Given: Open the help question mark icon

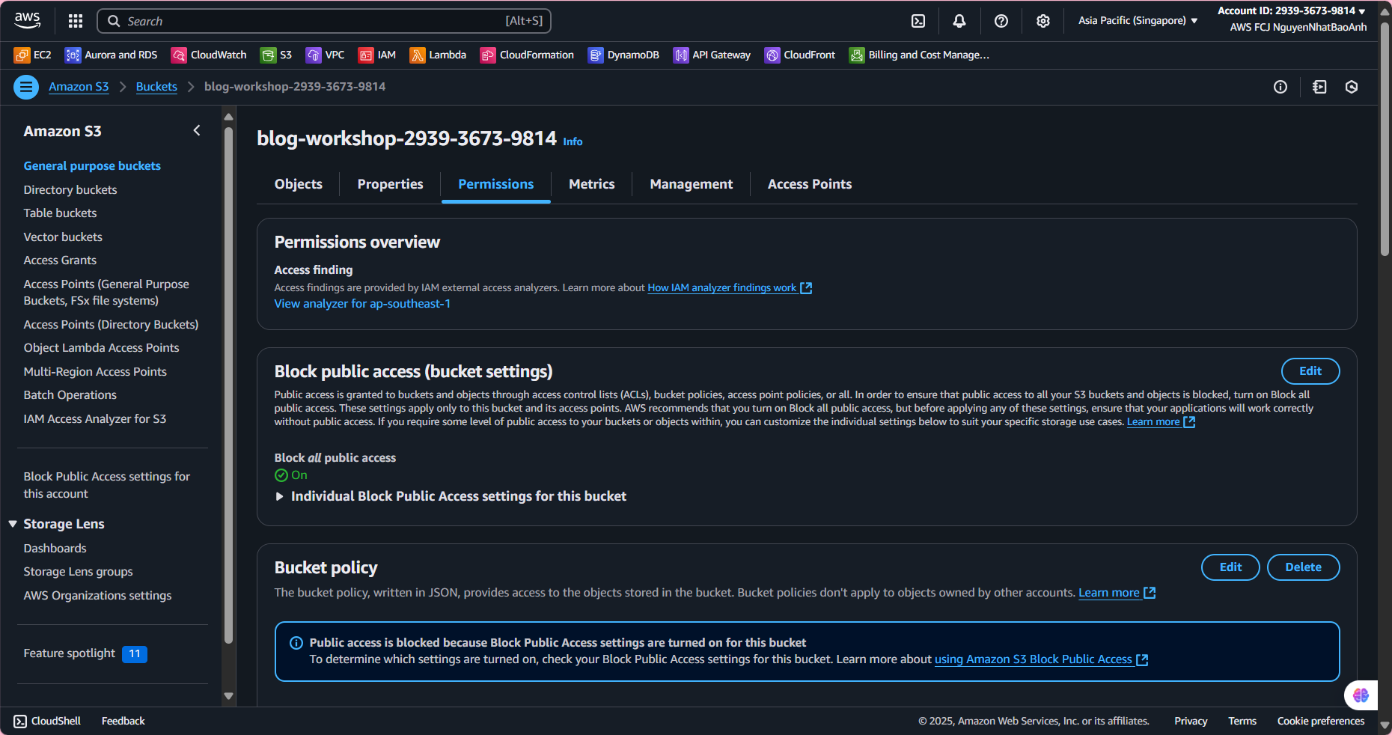Looking at the screenshot, I should 1001,21.
